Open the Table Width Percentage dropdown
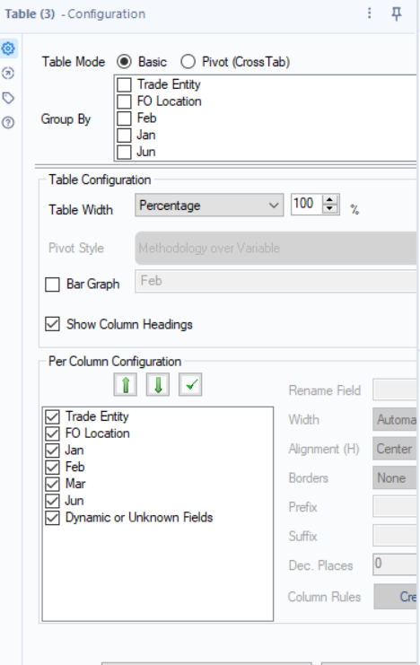The width and height of the screenshot is (420, 665). [x=209, y=206]
